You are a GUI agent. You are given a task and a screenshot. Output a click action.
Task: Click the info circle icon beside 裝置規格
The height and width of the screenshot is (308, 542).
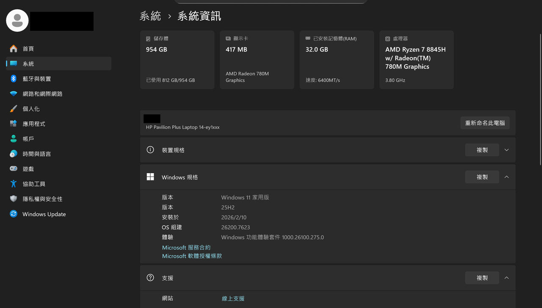point(150,150)
